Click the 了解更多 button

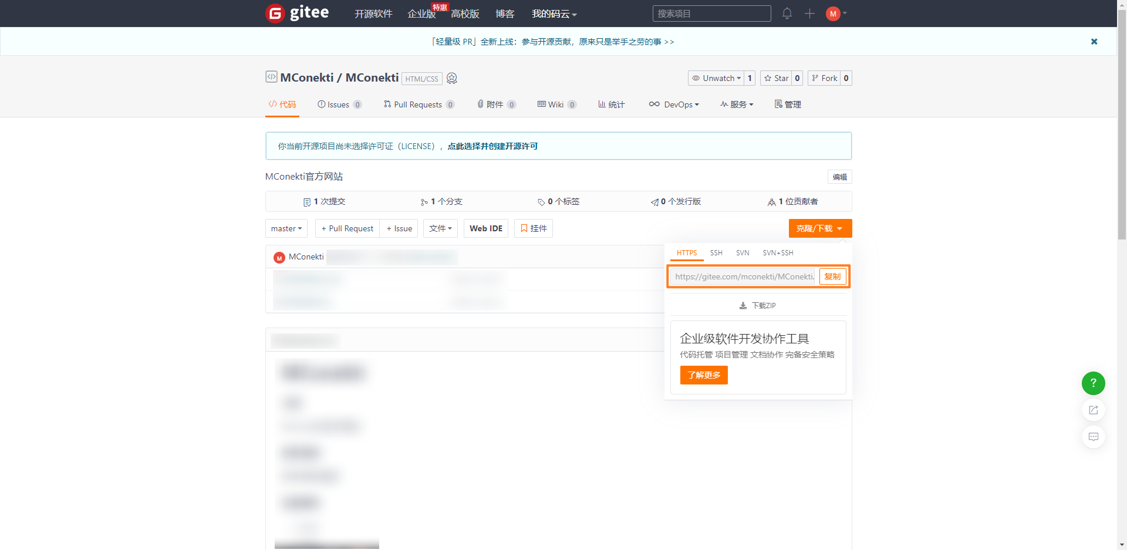(704, 375)
